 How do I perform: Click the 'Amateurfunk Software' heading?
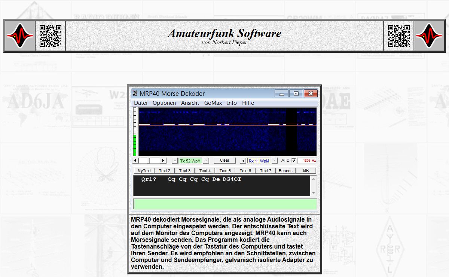coord(224,33)
